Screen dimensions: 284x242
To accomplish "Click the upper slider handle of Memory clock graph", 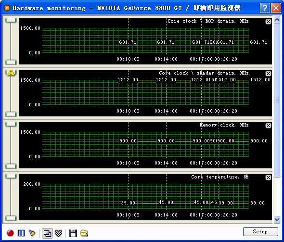I will [x=11, y=124].
